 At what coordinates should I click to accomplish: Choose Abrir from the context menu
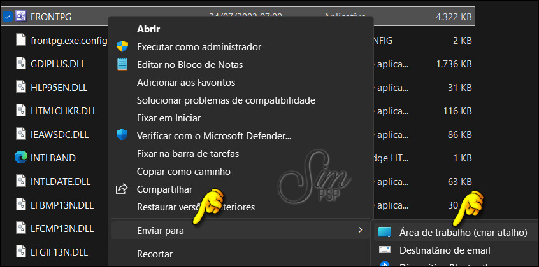tap(148, 29)
